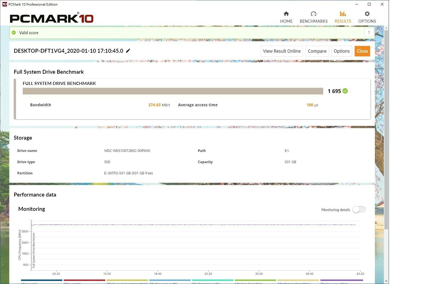Click the turquoise temperature legend swatch
Screen dimensions: 431x284
[213, 280]
